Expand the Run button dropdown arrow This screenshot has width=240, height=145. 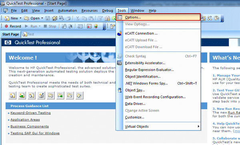(x=40, y=26)
